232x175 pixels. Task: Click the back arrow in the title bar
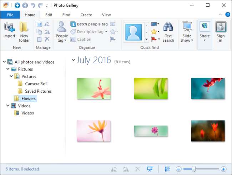pos(17,5)
